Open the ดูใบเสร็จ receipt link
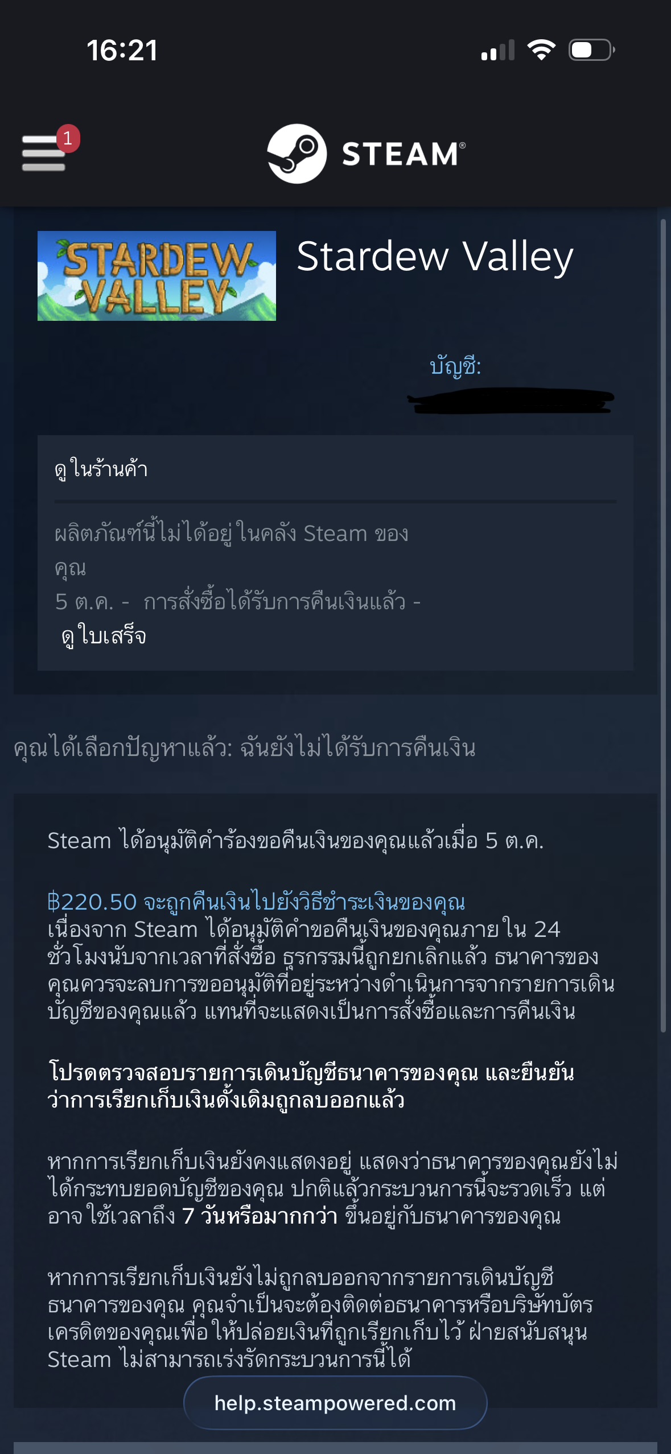The width and height of the screenshot is (671, 1454). [104, 636]
